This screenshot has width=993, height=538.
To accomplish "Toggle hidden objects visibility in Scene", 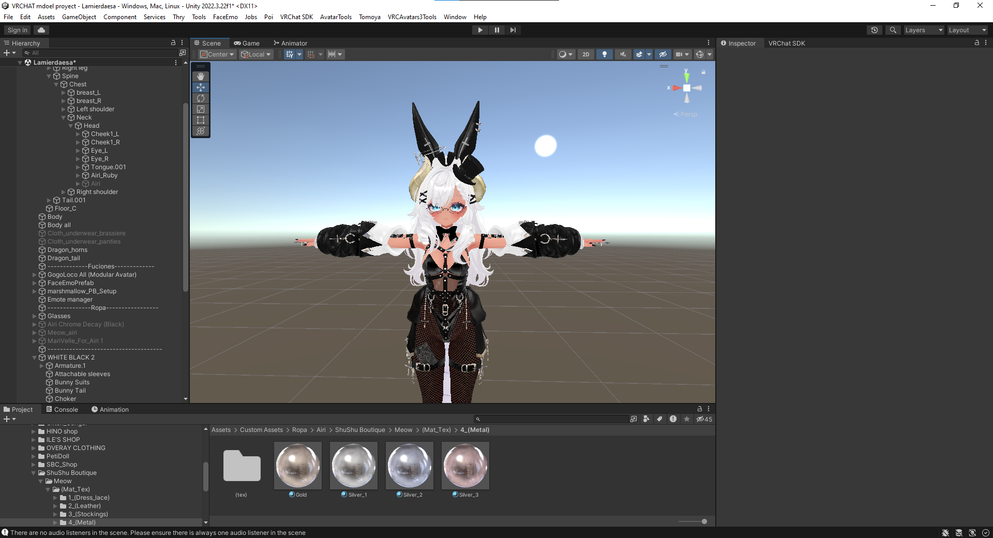I will click(x=663, y=54).
